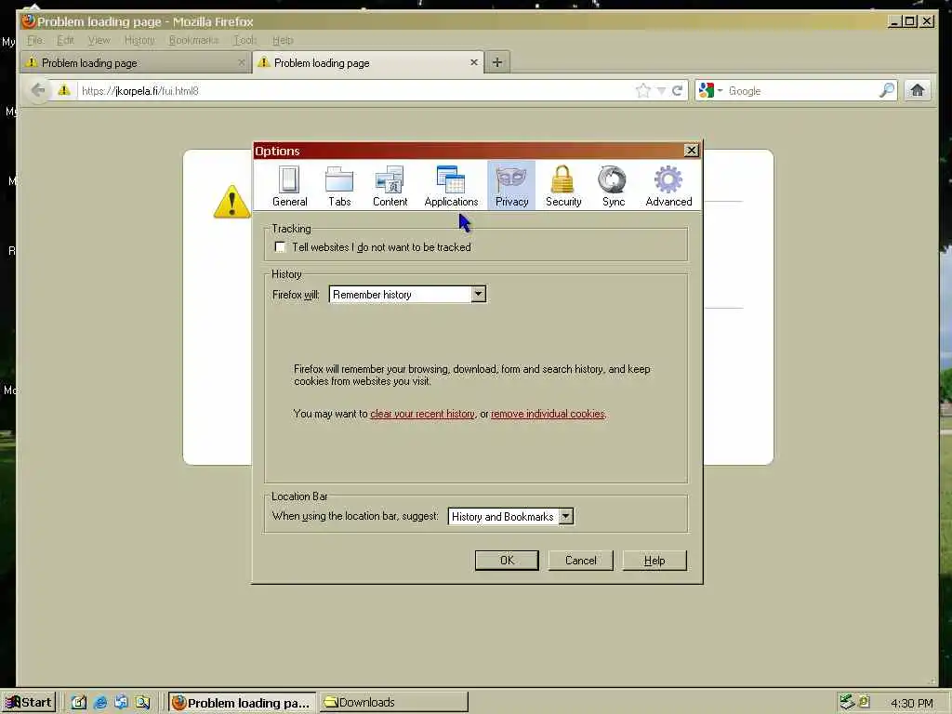
Task: Open the Firefox will history dropdown
Action: pyautogui.click(x=407, y=295)
